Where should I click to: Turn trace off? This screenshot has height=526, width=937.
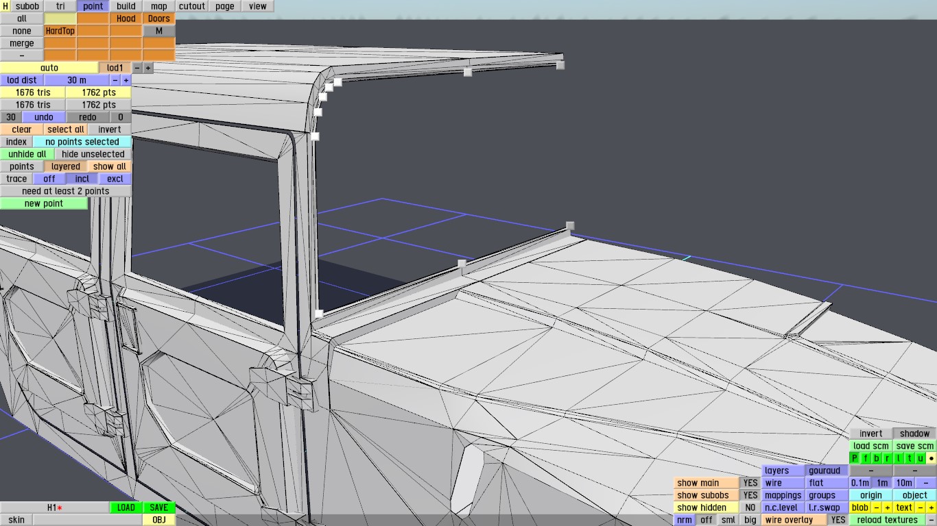(x=49, y=179)
